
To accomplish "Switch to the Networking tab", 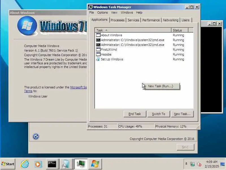I will tap(171, 20).
